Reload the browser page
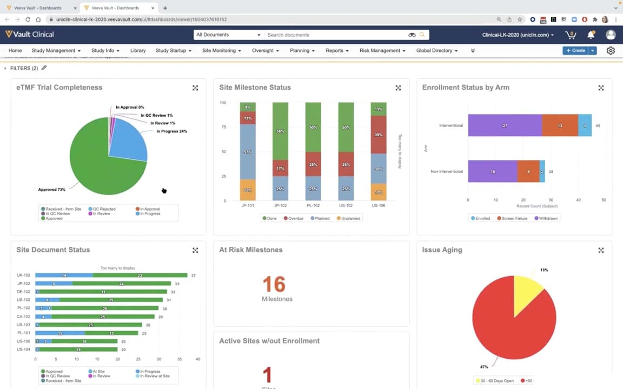Image resolution: width=623 pixels, height=389 pixels. [x=28, y=19]
